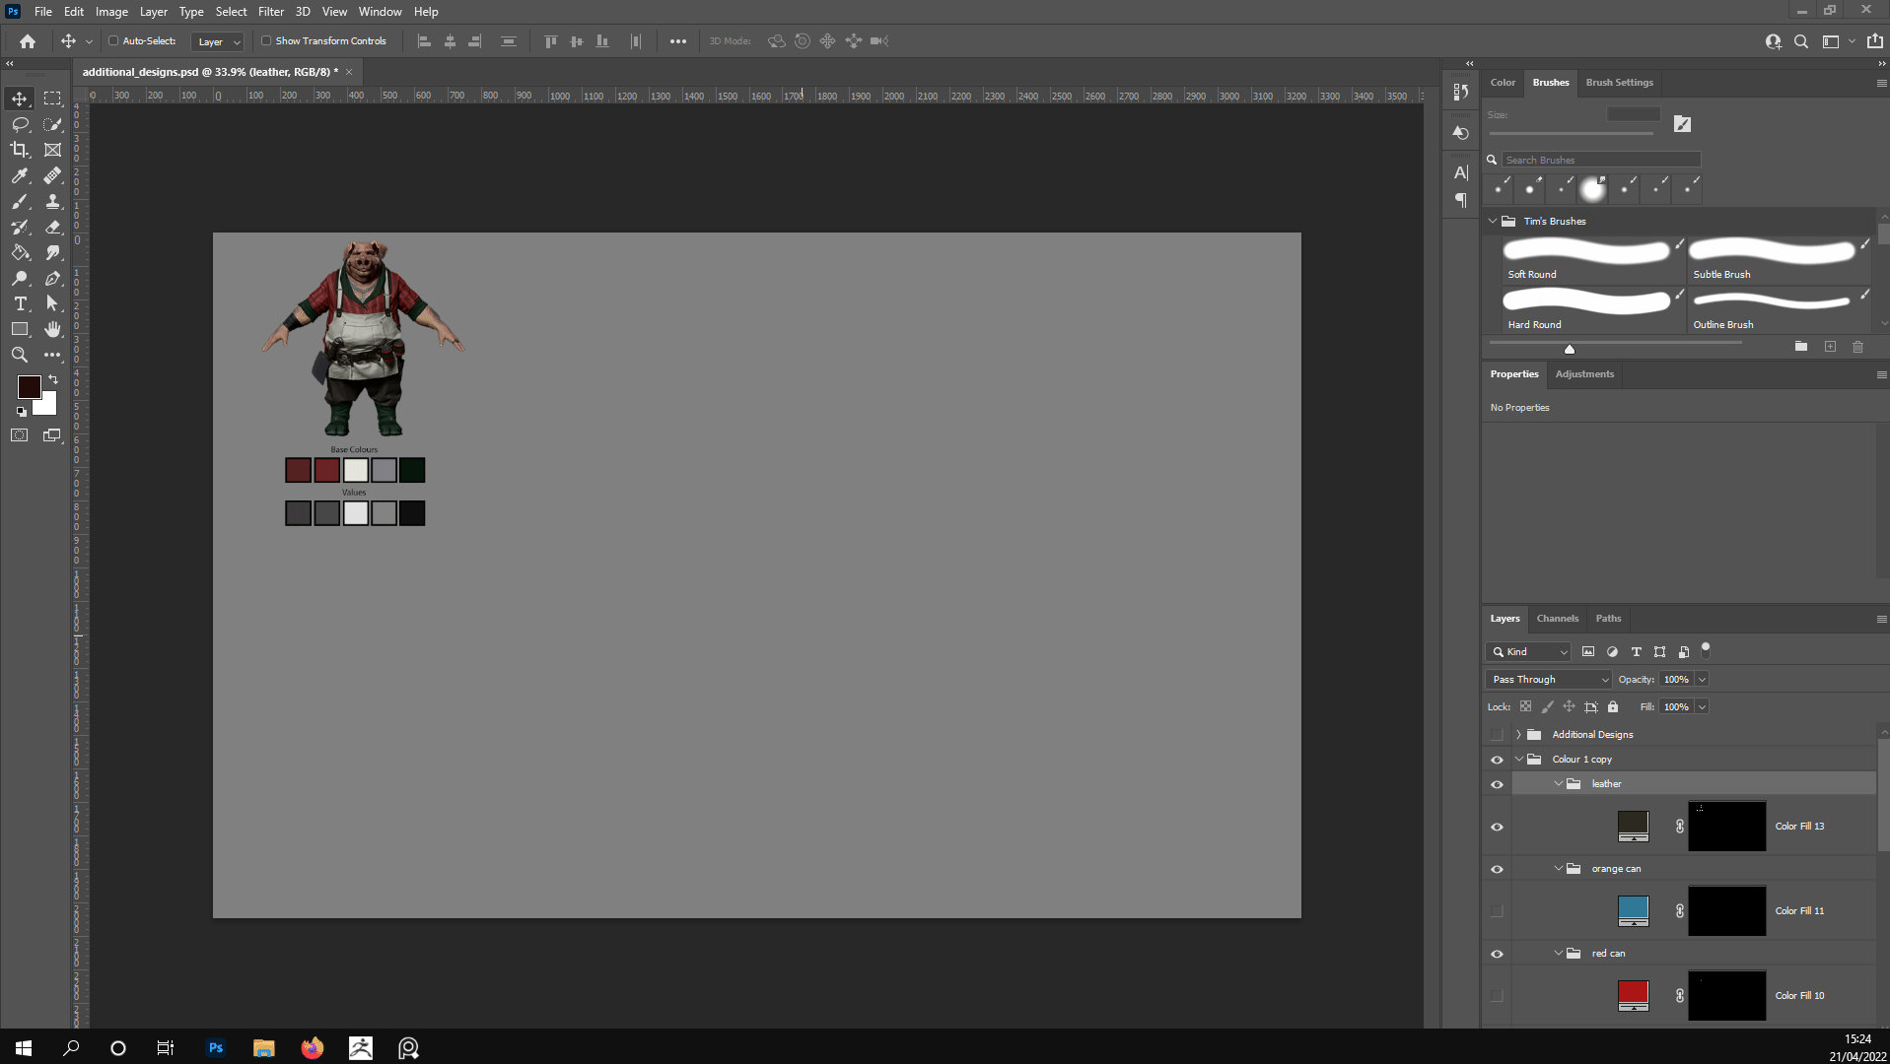Screen dimensions: 1890x1064
Task: Create a new brush in Brushes panel
Action: tap(1830, 347)
